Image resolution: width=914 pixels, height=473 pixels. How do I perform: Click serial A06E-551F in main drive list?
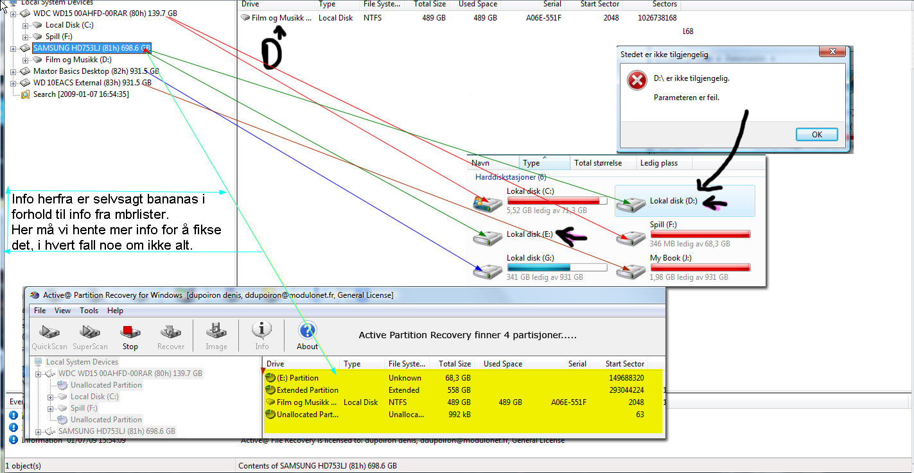coord(543,18)
